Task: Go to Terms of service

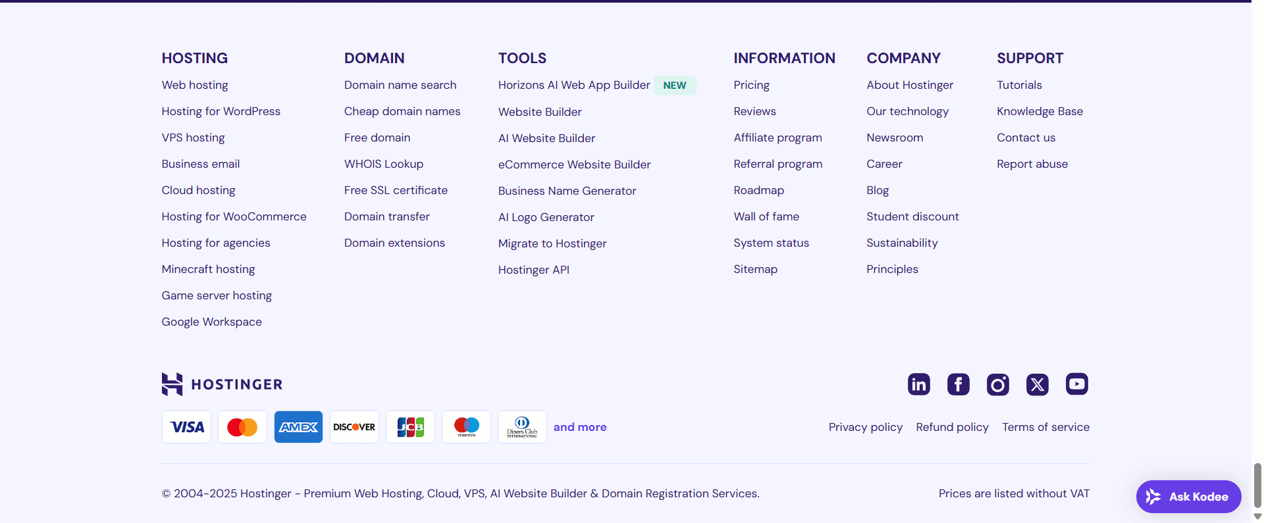Action: point(1045,427)
